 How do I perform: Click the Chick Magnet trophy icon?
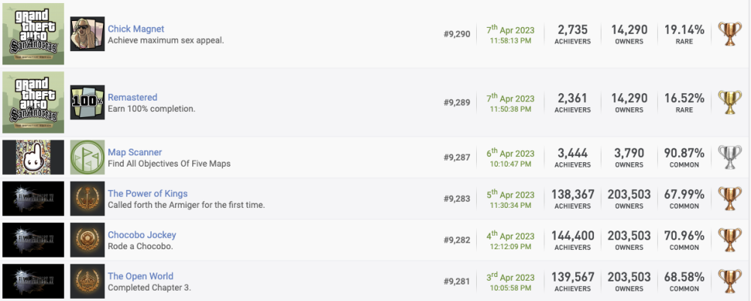tap(87, 34)
